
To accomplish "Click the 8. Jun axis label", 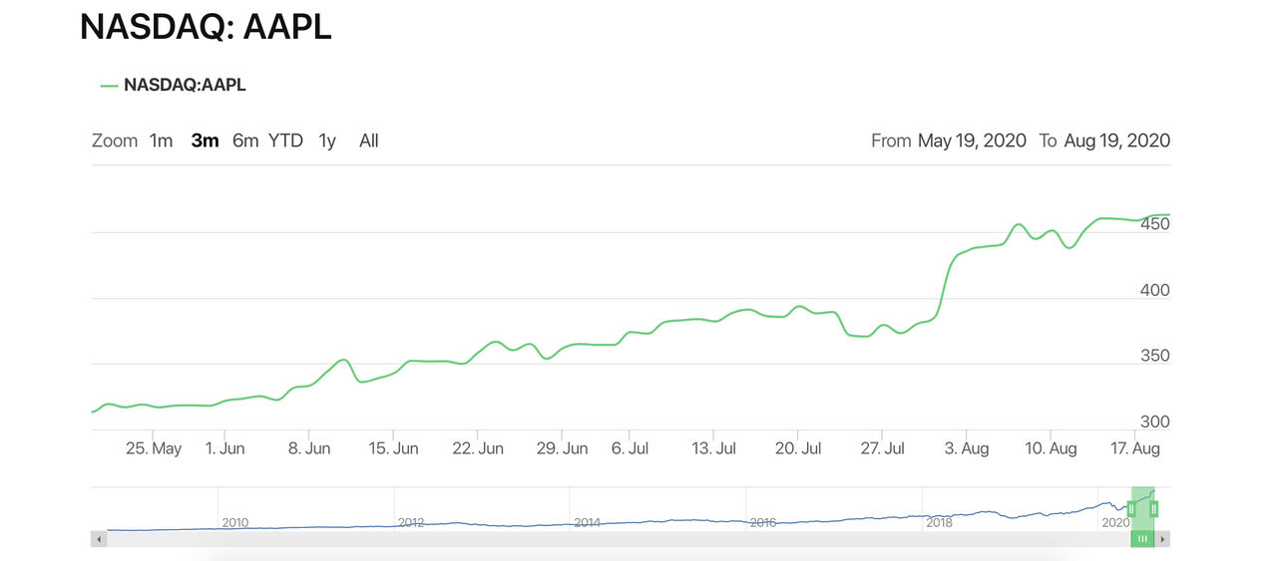I will click(309, 448).
